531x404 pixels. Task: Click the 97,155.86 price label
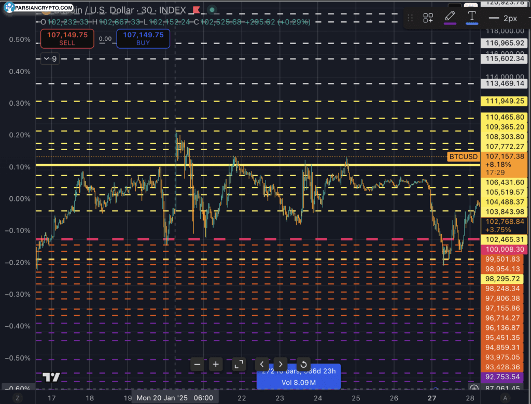502,308
